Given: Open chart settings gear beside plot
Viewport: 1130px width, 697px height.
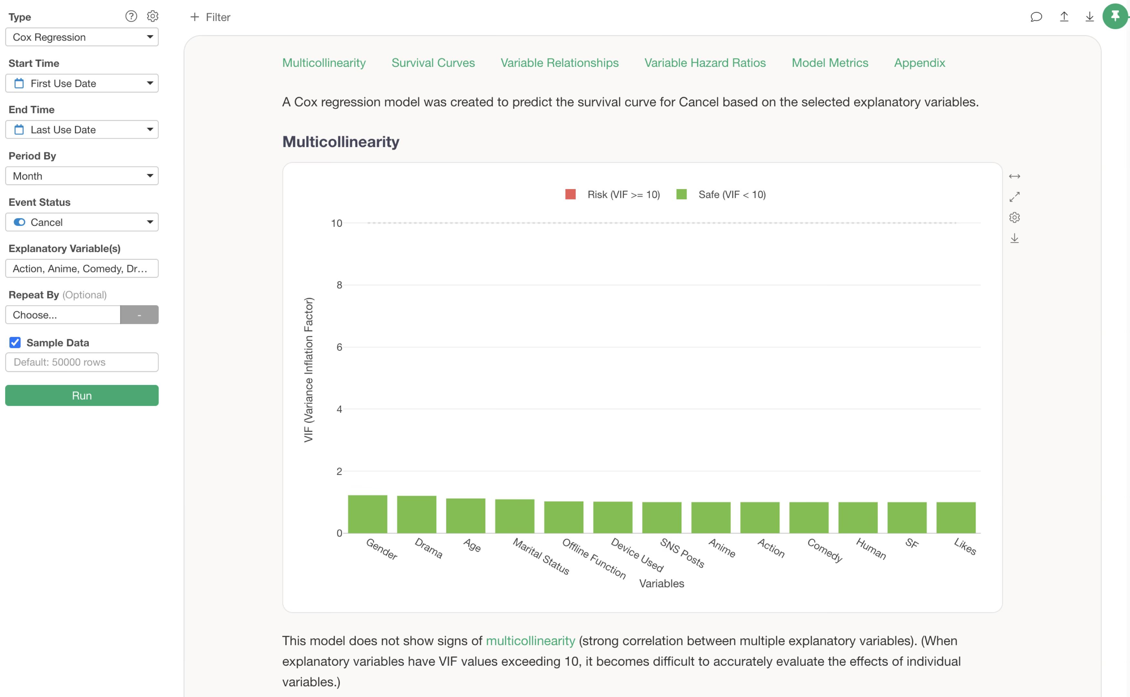Looking at the screenshot, I should click(x=1014, y=217).
